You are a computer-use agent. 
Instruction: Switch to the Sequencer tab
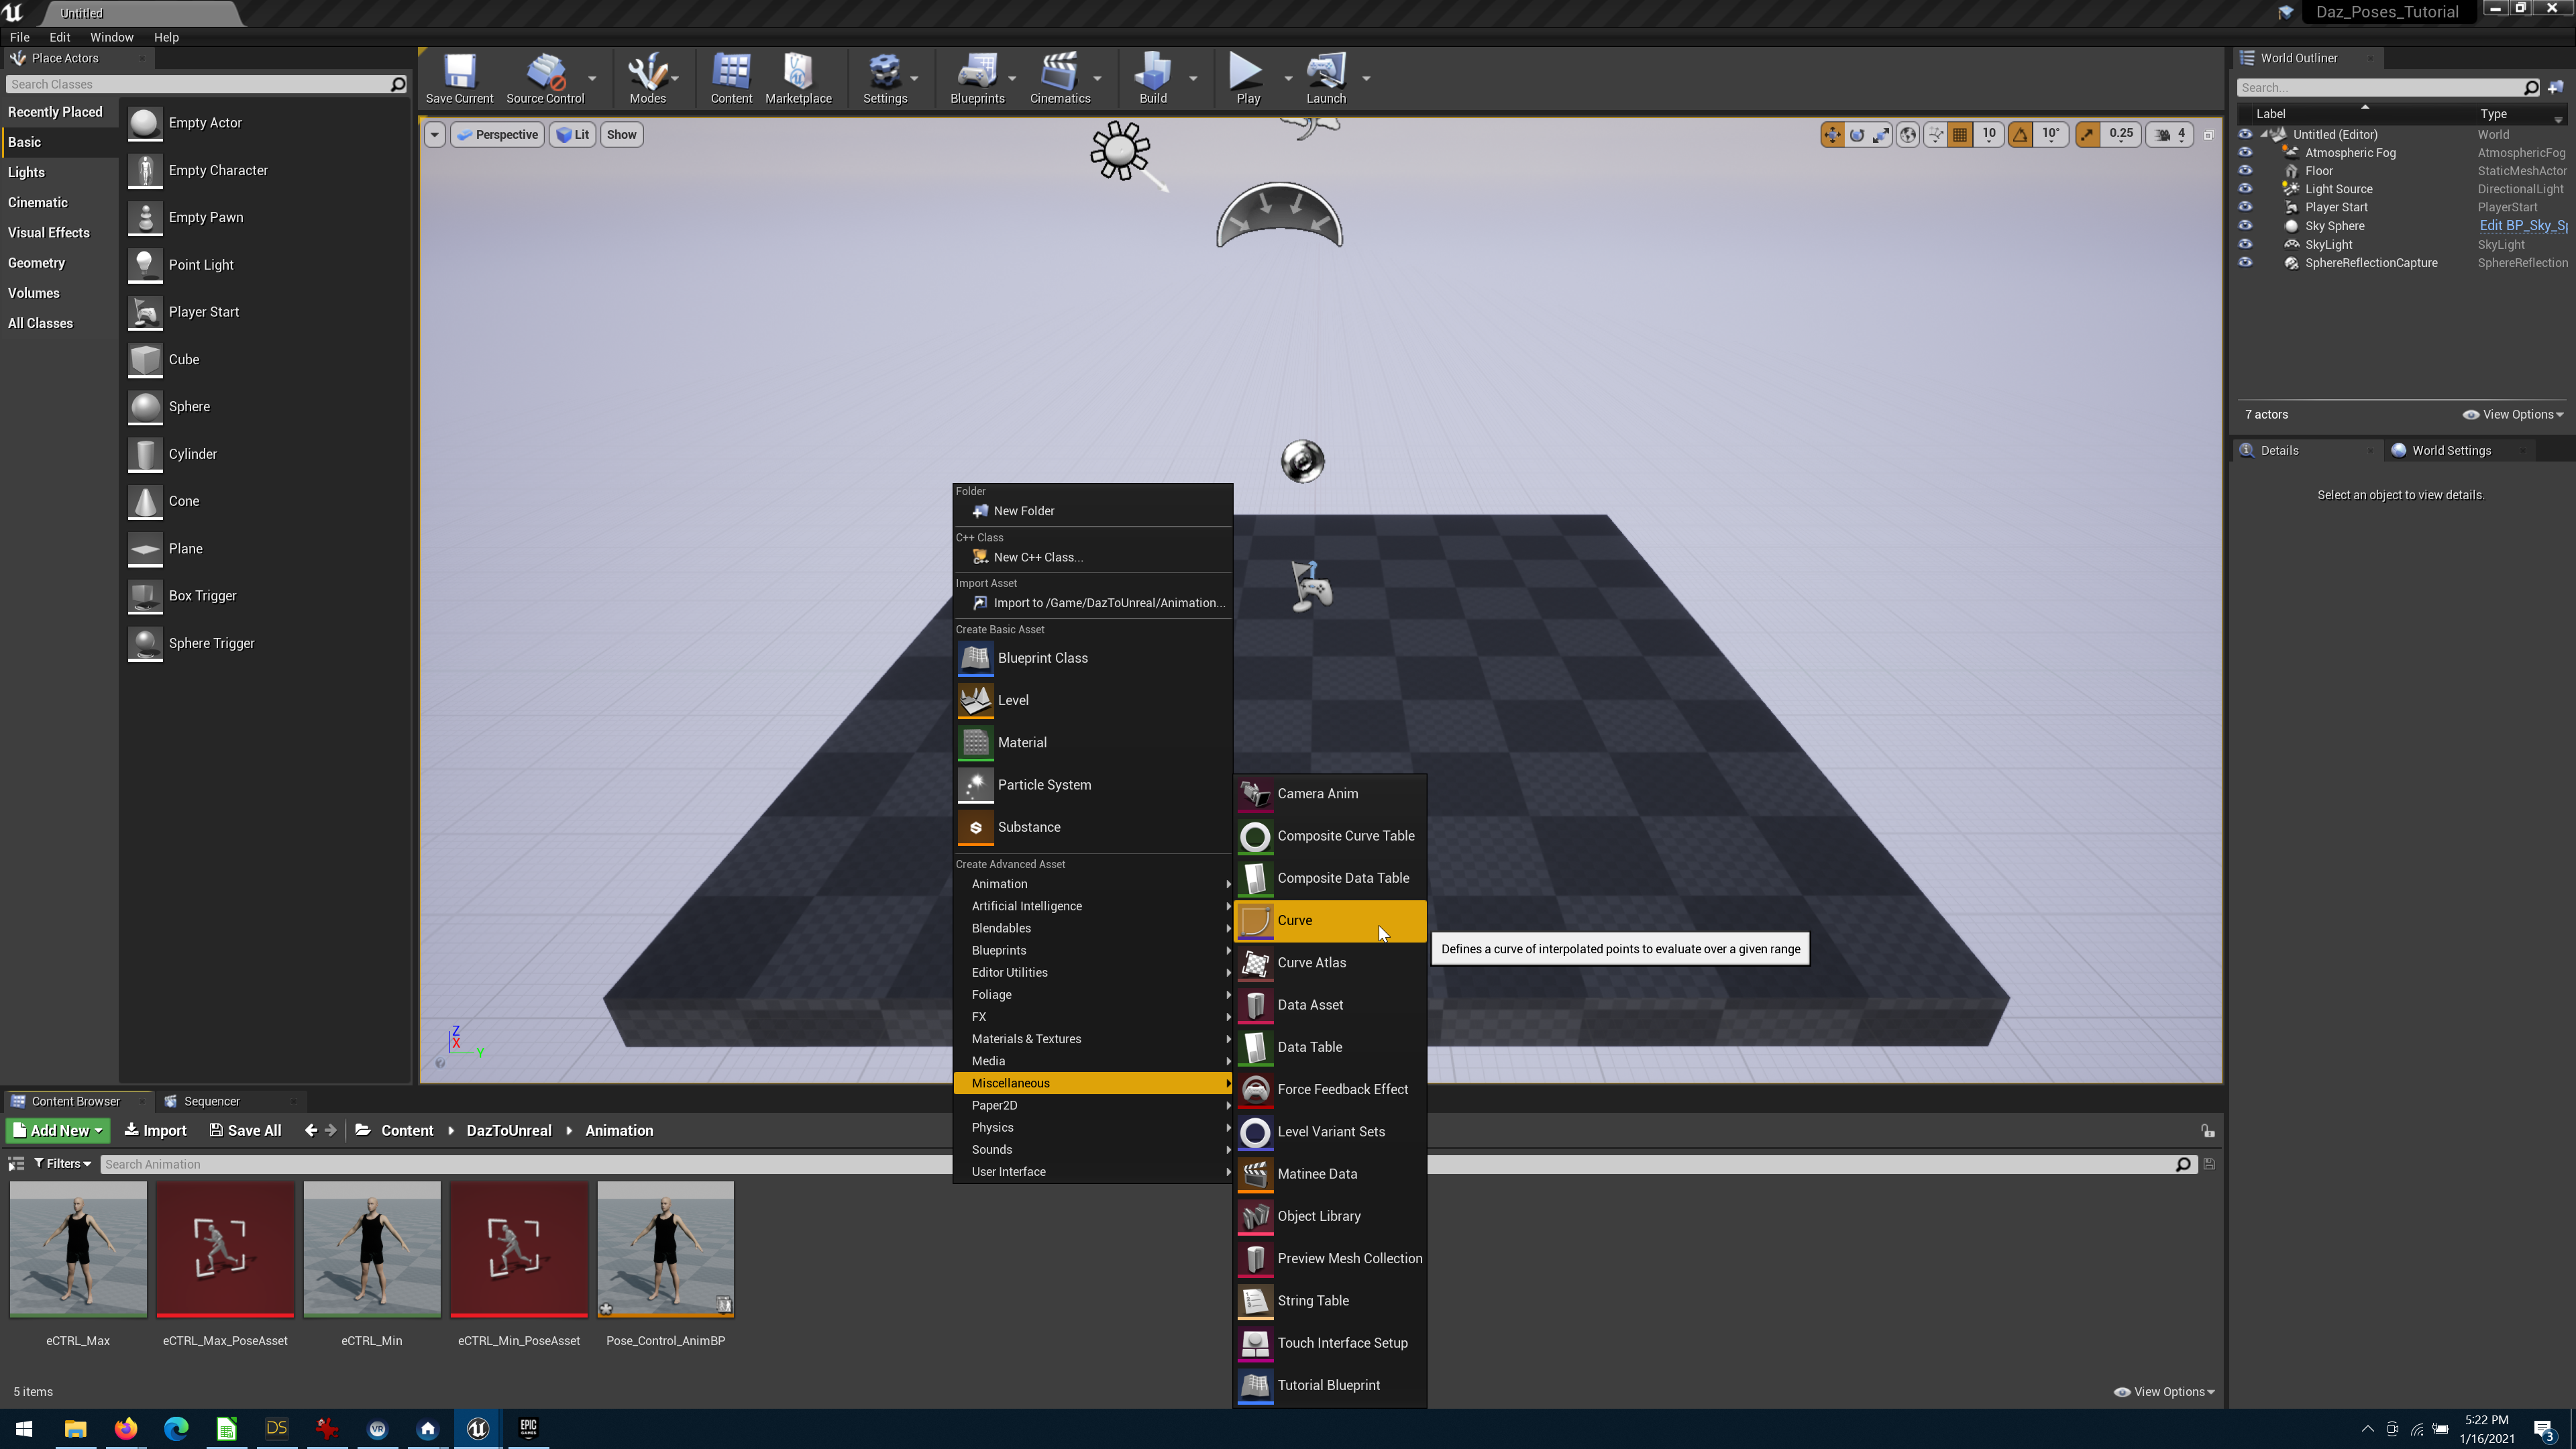pyautogui.click(x=211, y=1101)
